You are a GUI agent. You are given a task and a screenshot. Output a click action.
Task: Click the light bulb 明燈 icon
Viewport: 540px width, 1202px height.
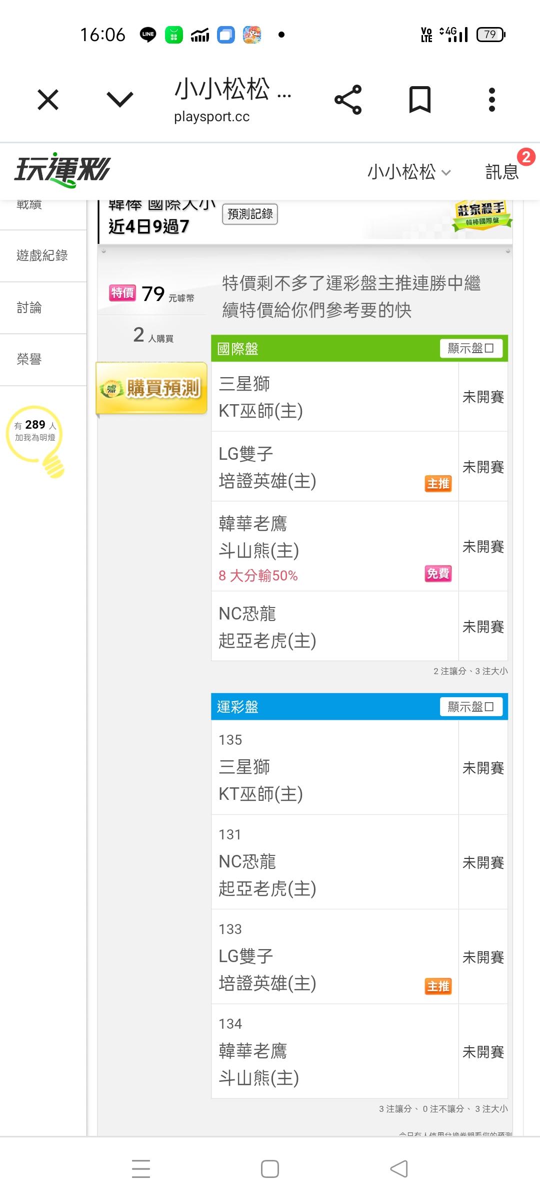tap(36, 439)
